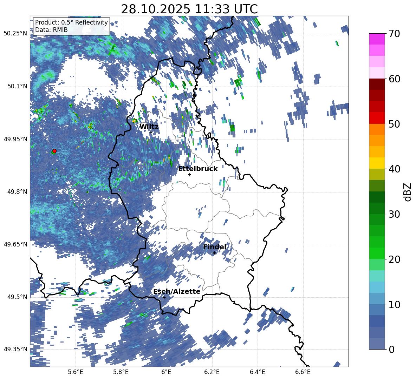416x379 pixels.
Task: Click the 50.1°N latitude tick label
Action: pyautogui.click(x=17, y=86)
